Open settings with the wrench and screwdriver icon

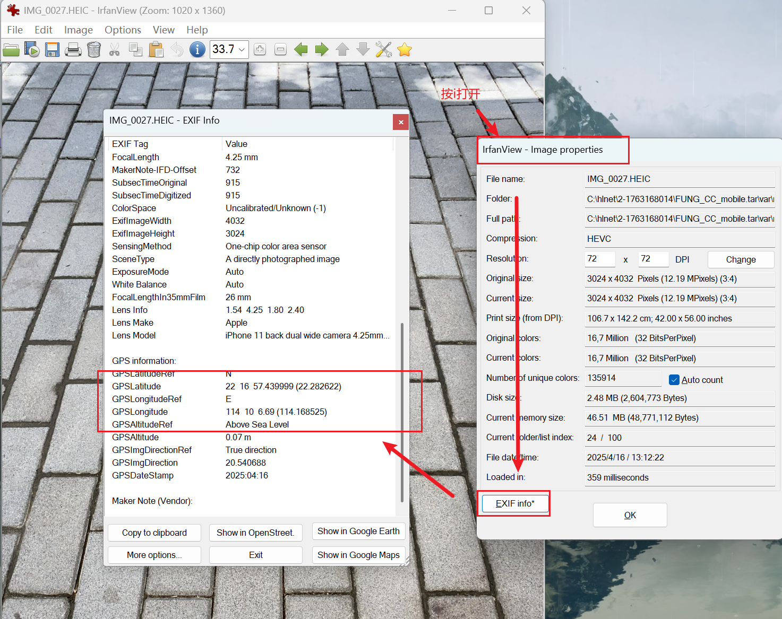coord(383,50)
